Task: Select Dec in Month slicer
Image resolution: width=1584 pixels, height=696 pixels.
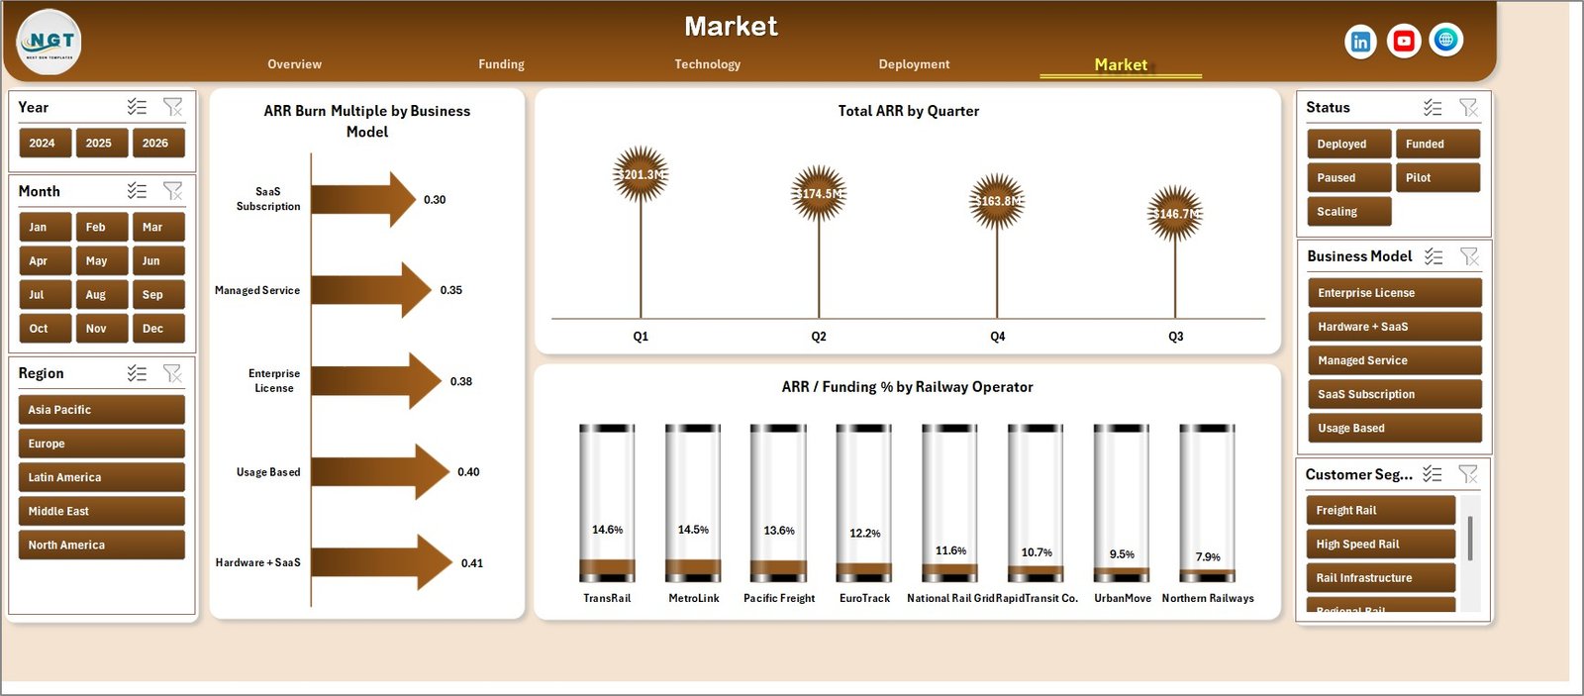Action: click(158, 328)
